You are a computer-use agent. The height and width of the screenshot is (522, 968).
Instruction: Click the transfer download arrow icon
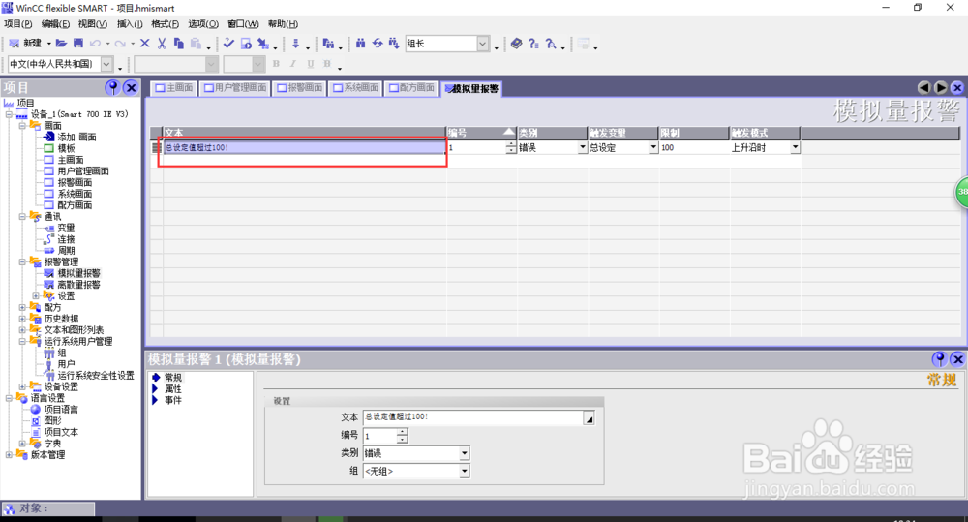click(x=295, y=44)
